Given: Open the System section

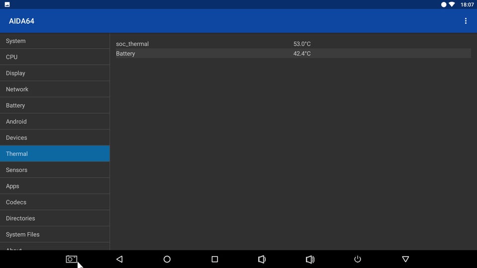Looking at the screenshot, I should coord(55,41).
